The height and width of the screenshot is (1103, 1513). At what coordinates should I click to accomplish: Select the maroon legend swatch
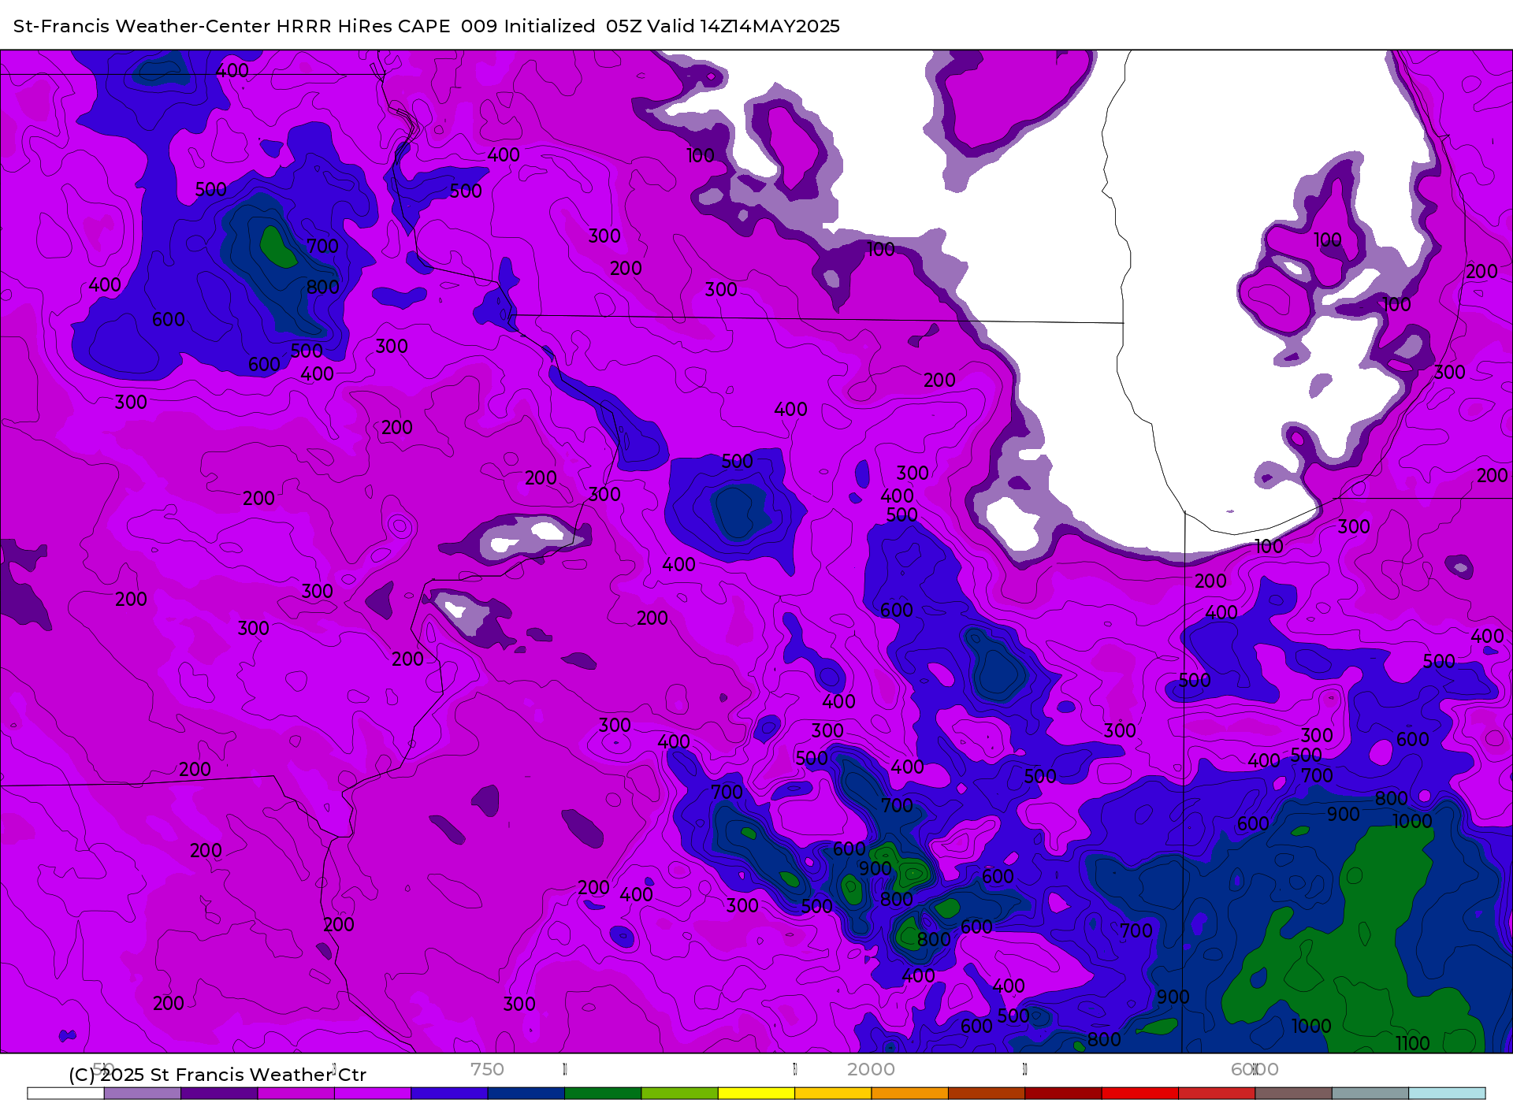(x=1064, y=1094)
